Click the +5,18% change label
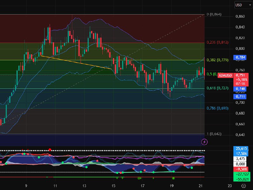This screenshot has width=253, height=190. coord(241,80)
